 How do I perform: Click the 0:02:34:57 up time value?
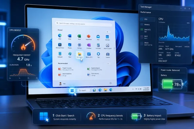point(163,61)
